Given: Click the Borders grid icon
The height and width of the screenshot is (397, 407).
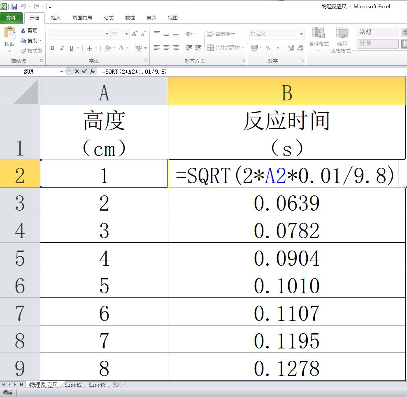Looking at the screenshot, I should 89,48.
